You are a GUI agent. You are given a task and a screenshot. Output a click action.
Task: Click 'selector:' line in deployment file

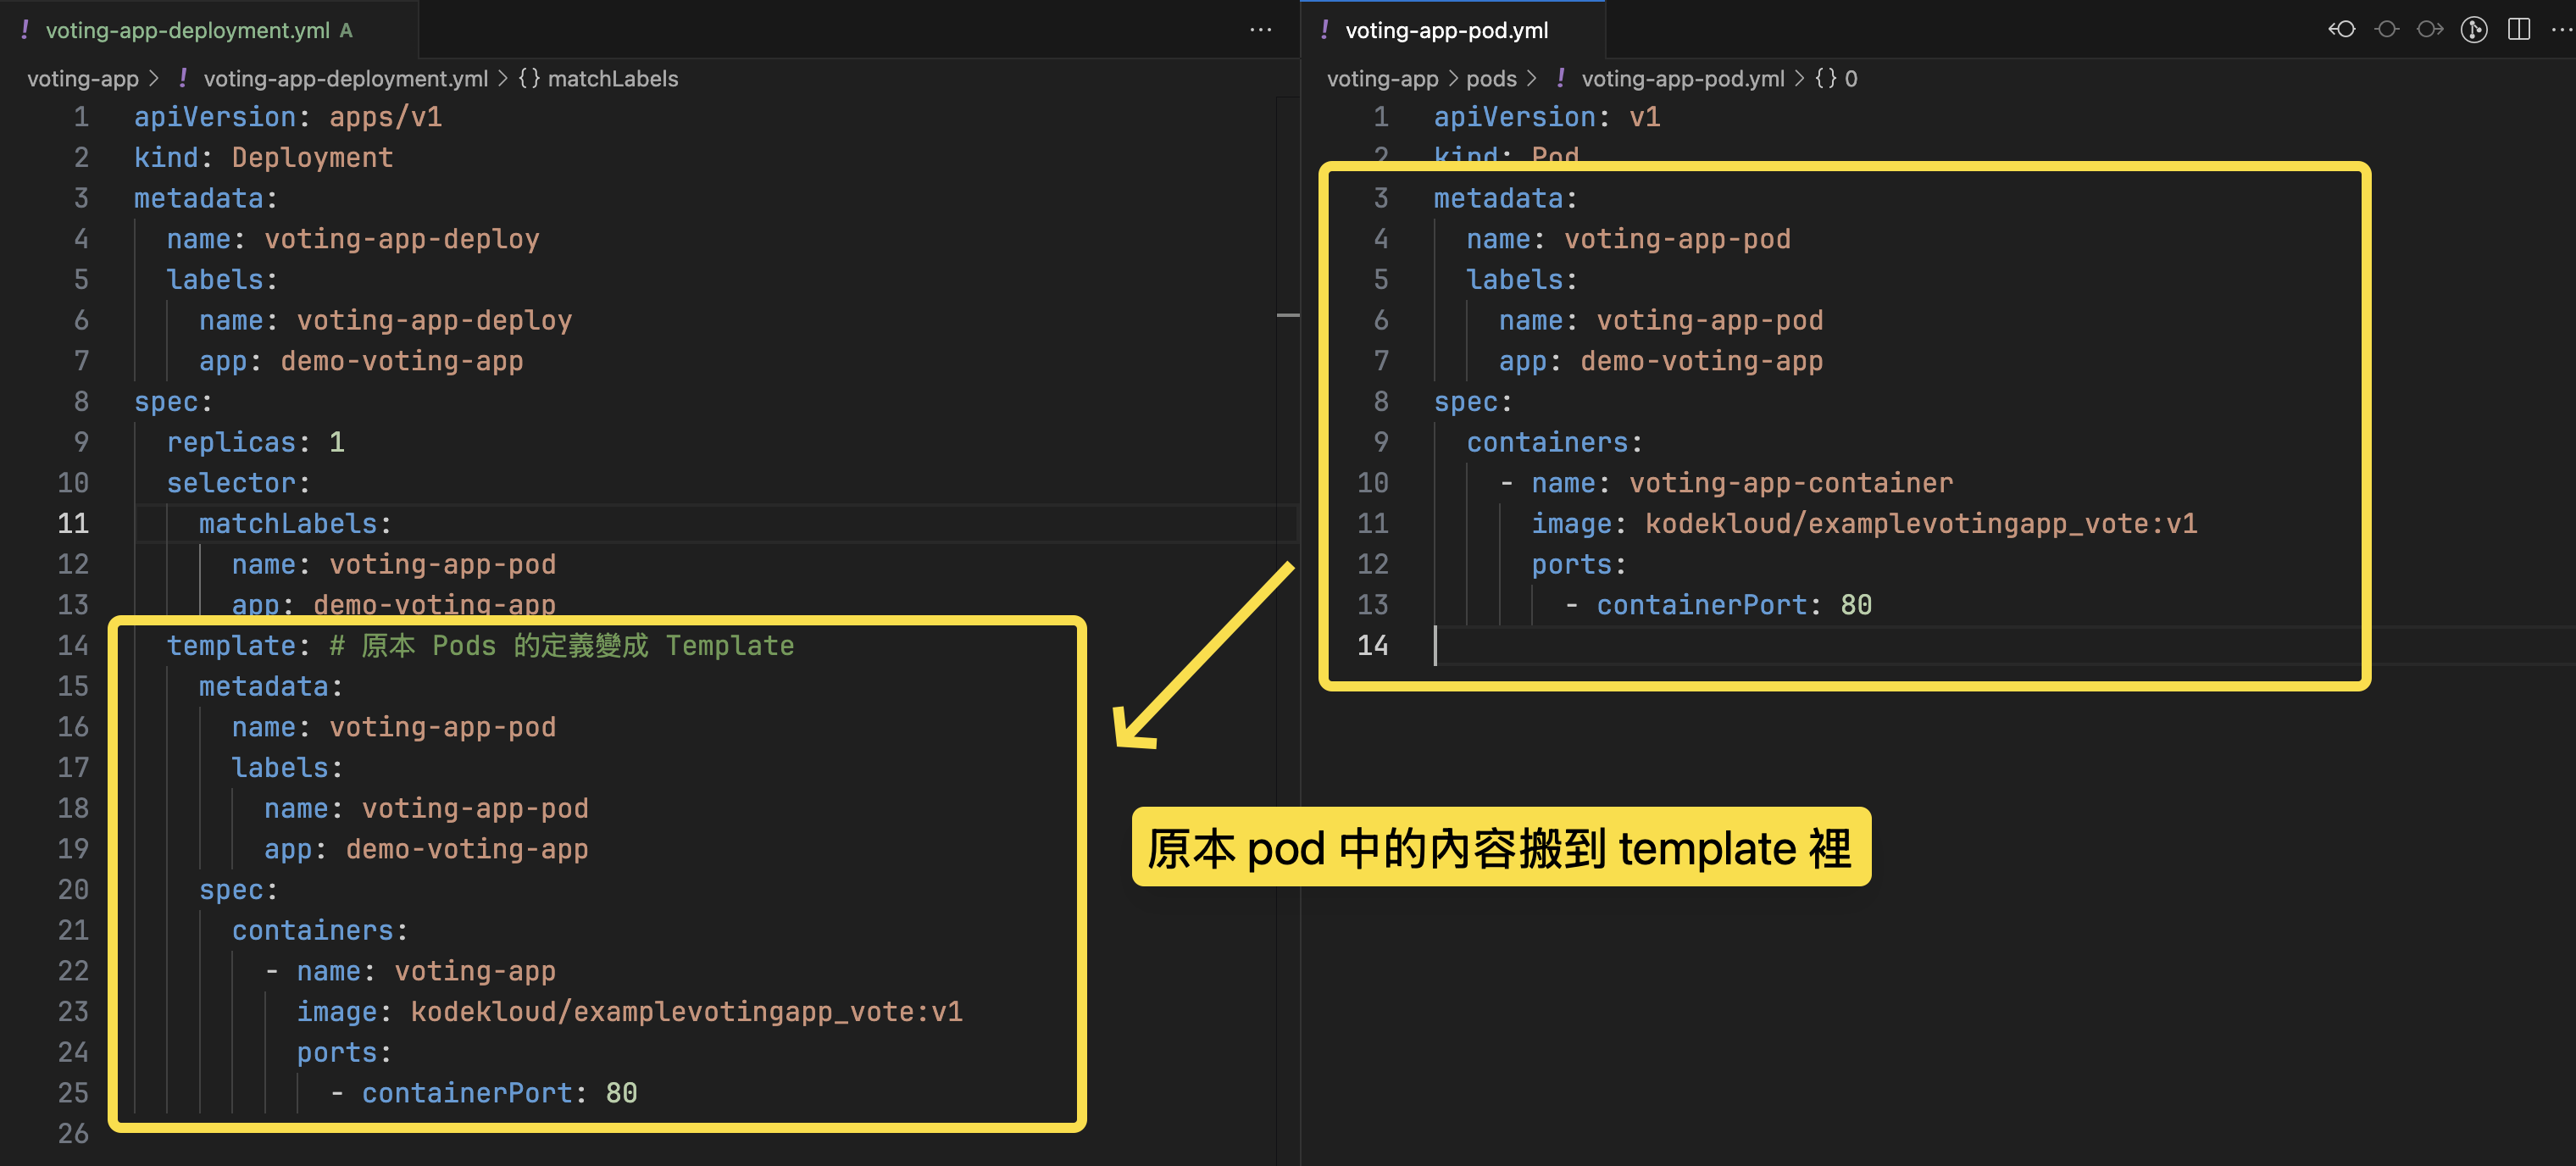point(239,483)
